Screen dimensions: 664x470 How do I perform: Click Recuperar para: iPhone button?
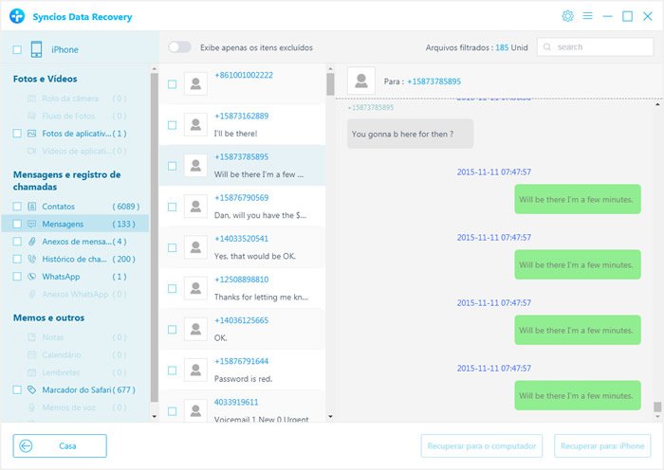602,446
